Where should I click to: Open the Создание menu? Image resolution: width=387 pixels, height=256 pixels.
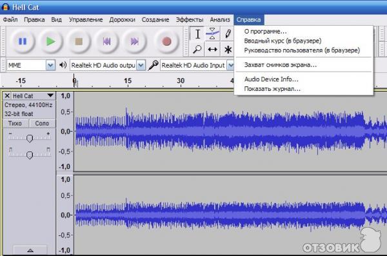coord(155,20)
